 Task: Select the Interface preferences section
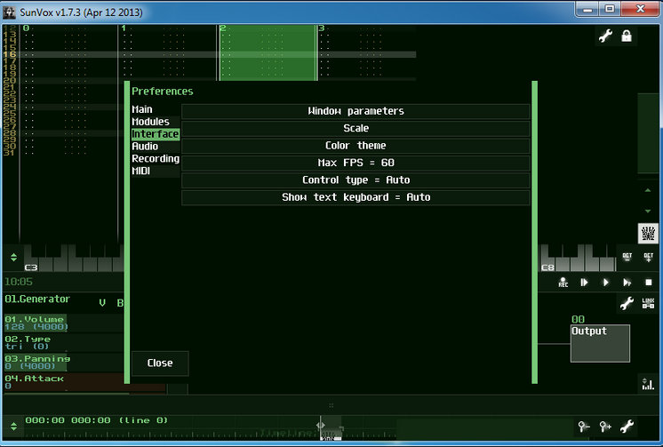tap(156, 134)
